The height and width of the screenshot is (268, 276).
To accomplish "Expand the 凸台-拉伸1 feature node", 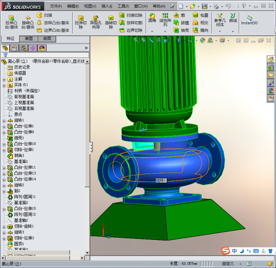I will point(4,127).
